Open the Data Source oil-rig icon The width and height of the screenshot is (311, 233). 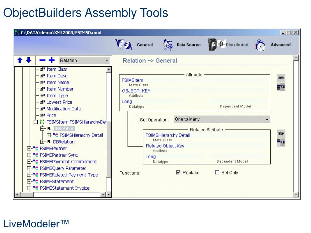coord(168,45)
